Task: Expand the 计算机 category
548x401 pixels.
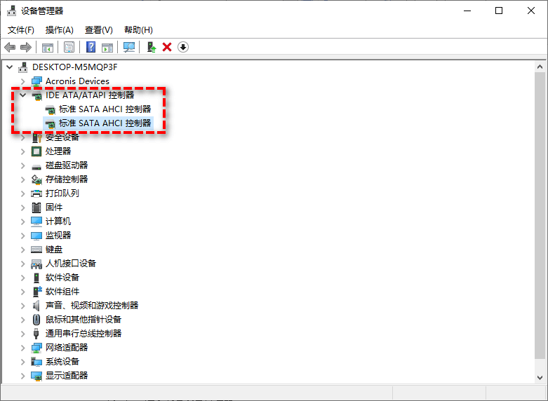Action: point(22,222)
